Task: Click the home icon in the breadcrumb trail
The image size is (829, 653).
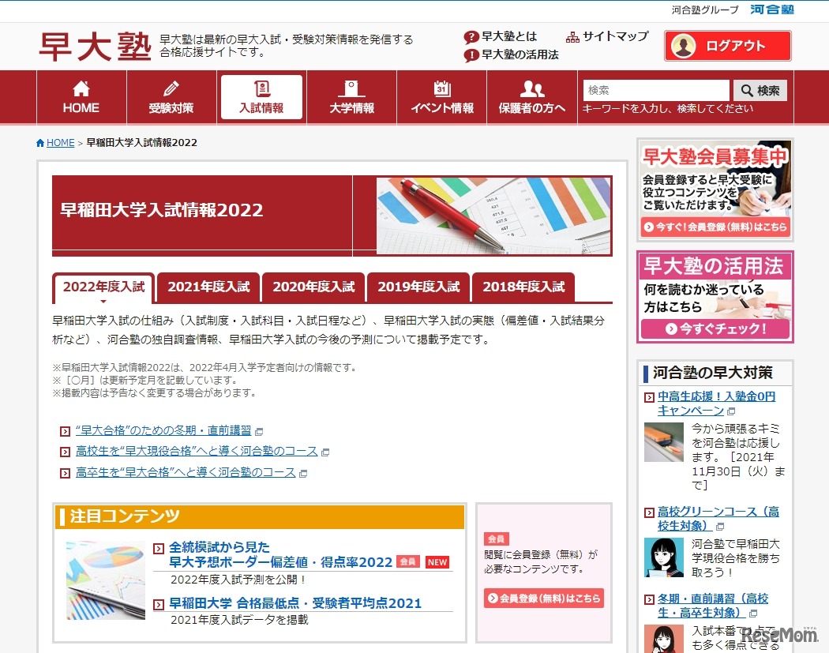Action: [x=39, y=143]
